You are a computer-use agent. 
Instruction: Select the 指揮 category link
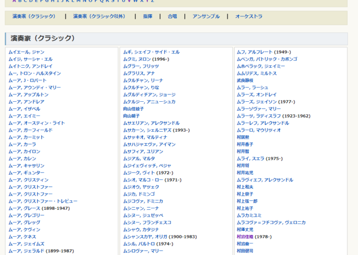coord(147,17)
